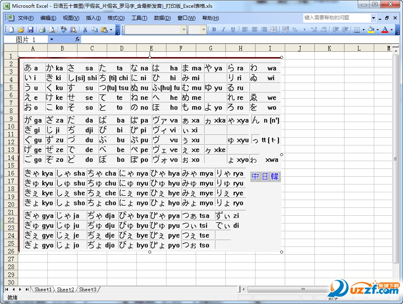Image resolution: width=403 pixels, height=304 pixels.
Task: Toggle Underline formatting
Action: click(x=233, y=30)
